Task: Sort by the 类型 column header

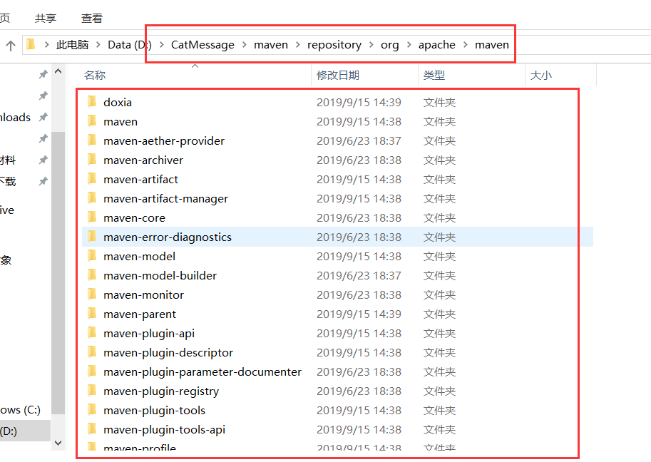Action: 434,75
